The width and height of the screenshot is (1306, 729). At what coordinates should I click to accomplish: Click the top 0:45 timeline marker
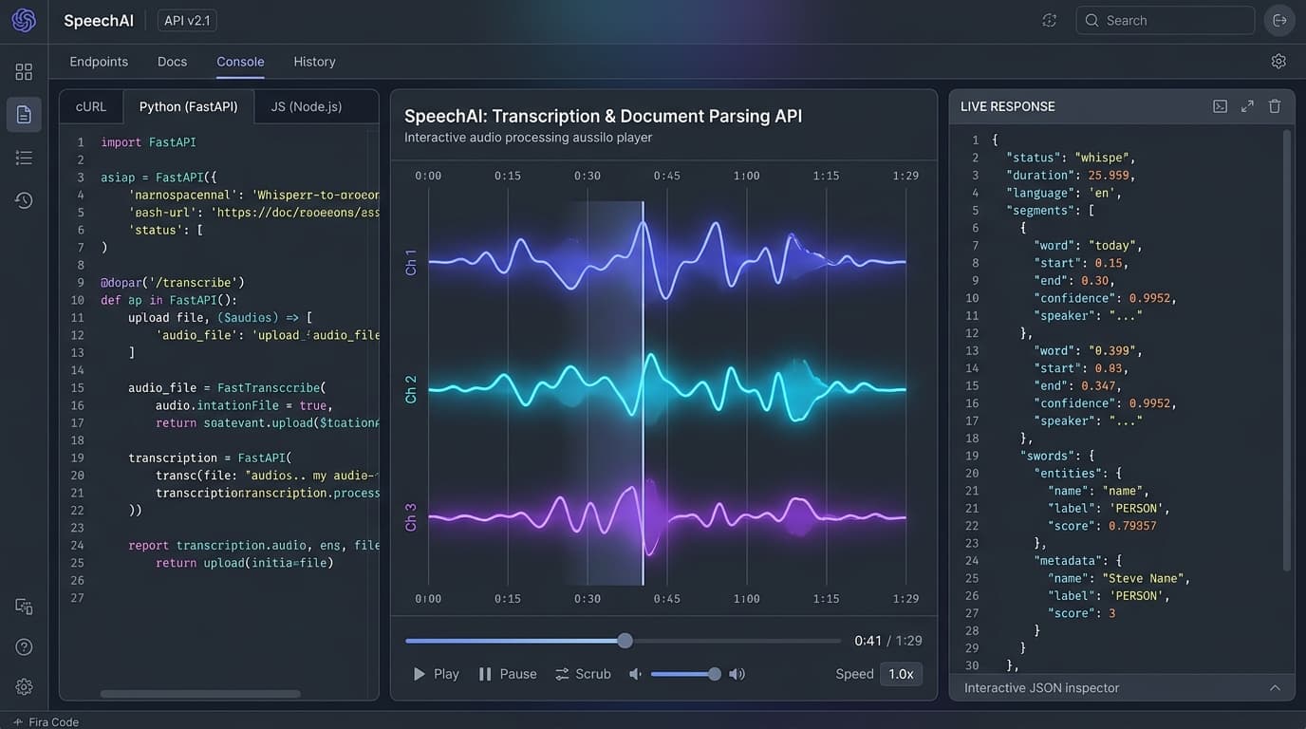click(x=667, y=176)
